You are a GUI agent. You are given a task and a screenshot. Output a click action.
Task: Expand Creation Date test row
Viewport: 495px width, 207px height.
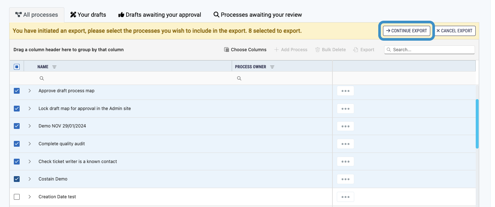(30, 197)
